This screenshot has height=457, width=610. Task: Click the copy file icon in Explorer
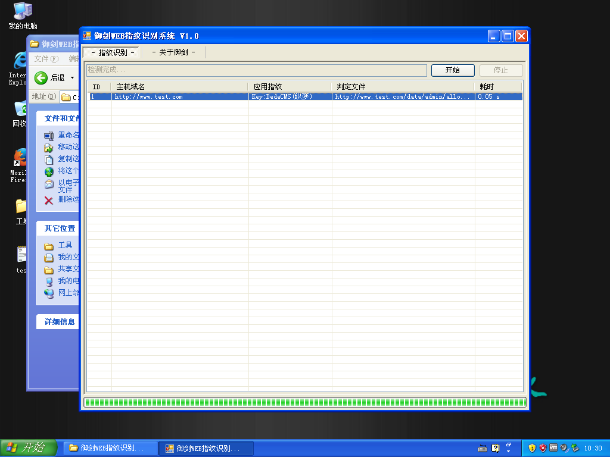(49, 159)
